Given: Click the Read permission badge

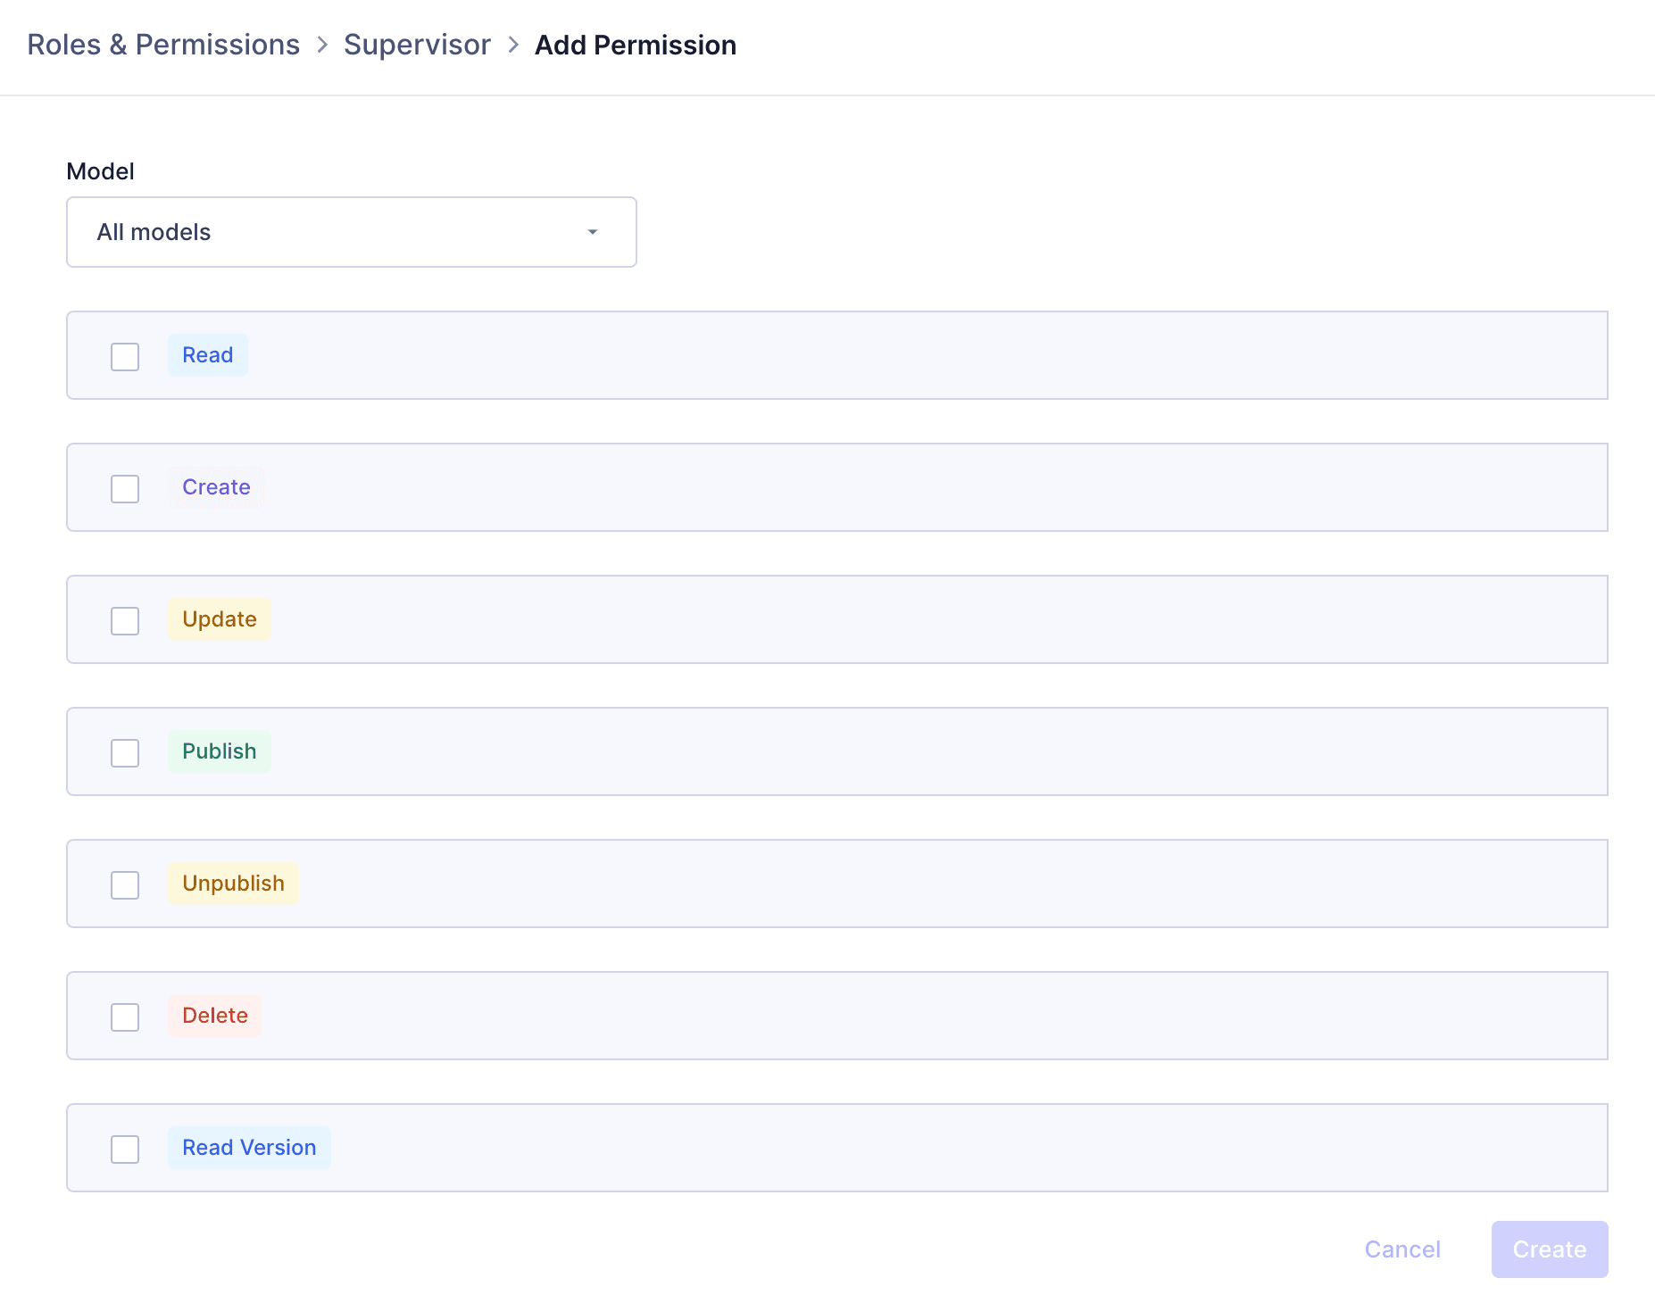Looking at the screenshot, I should tap(208, 355).
